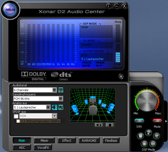Open the Analog aus 5.1 Lautsprecher dropdown
The image size is (168, 152).
point(32,107)
